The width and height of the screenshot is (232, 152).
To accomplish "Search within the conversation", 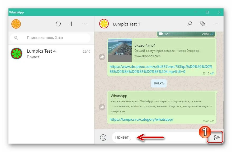I will tap(190, 24).
